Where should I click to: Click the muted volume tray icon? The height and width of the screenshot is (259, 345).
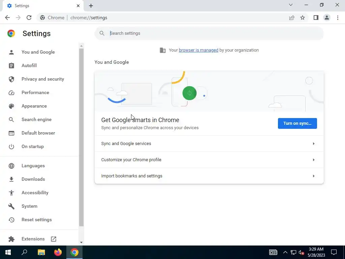pos(302,252)
